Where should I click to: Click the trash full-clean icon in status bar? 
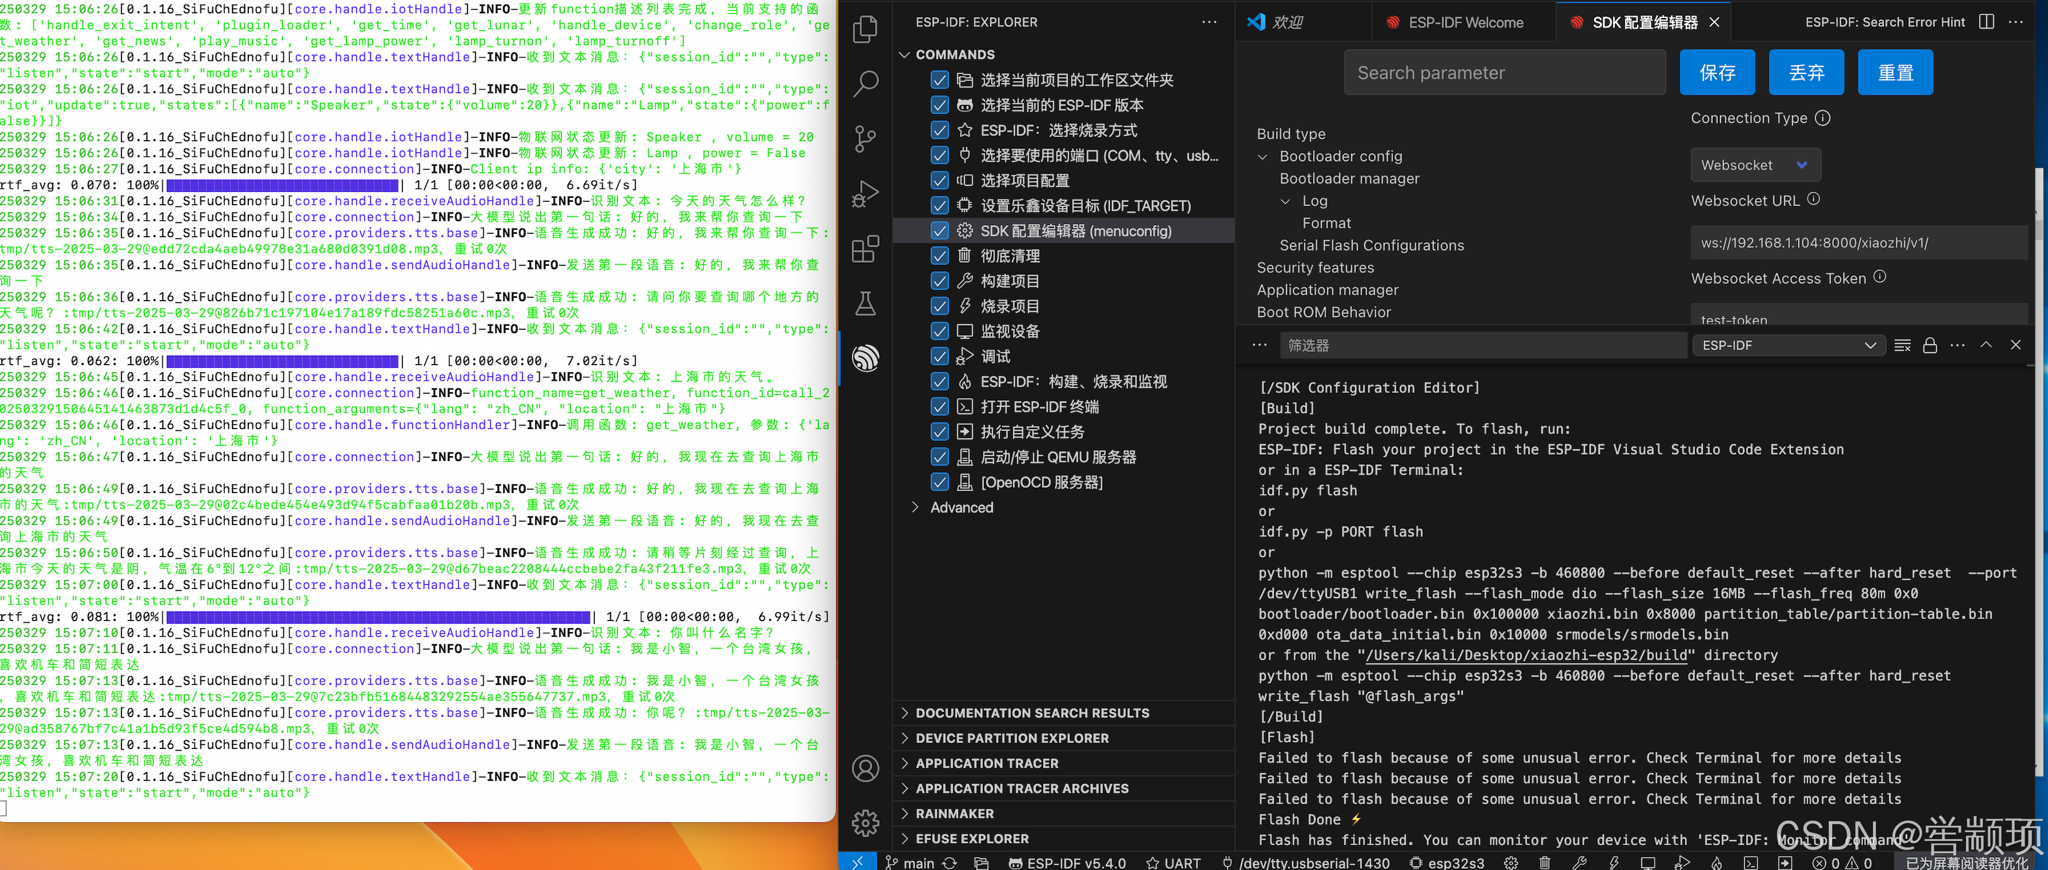(x=1544, y=862)
